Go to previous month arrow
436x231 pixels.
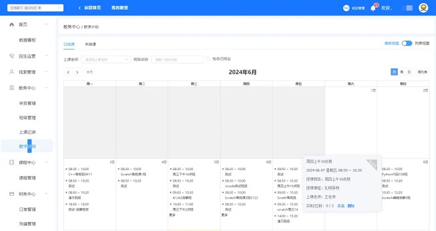tap(68, 72)
